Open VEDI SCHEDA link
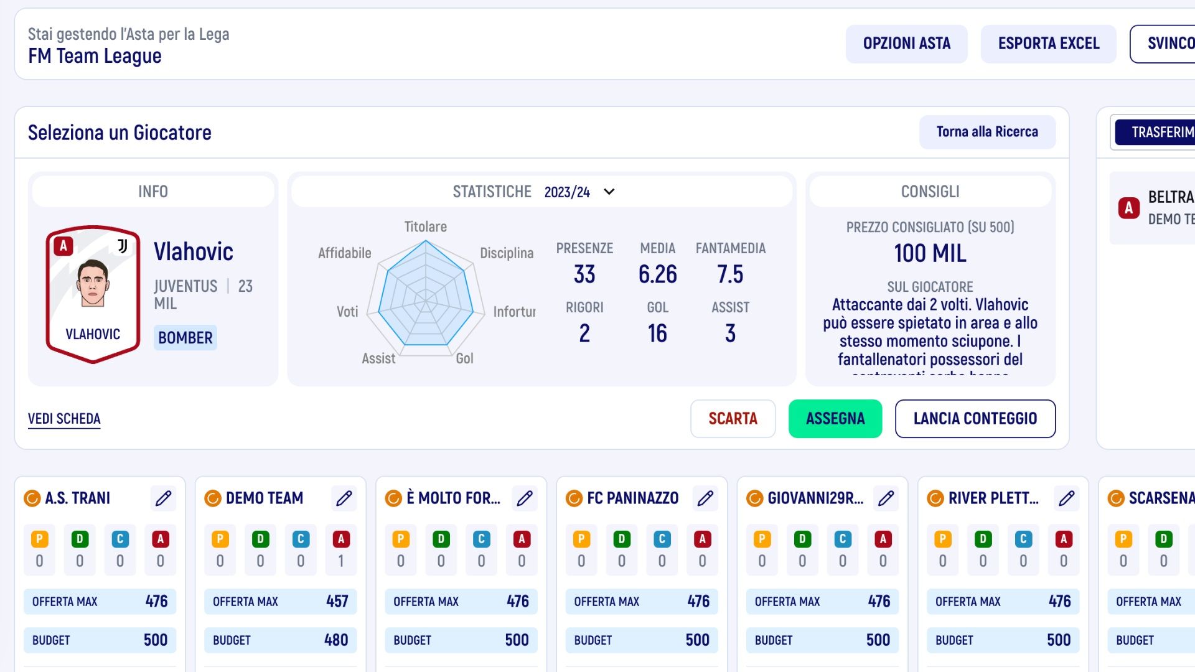 pyautogui.click(x=64, y=419)
